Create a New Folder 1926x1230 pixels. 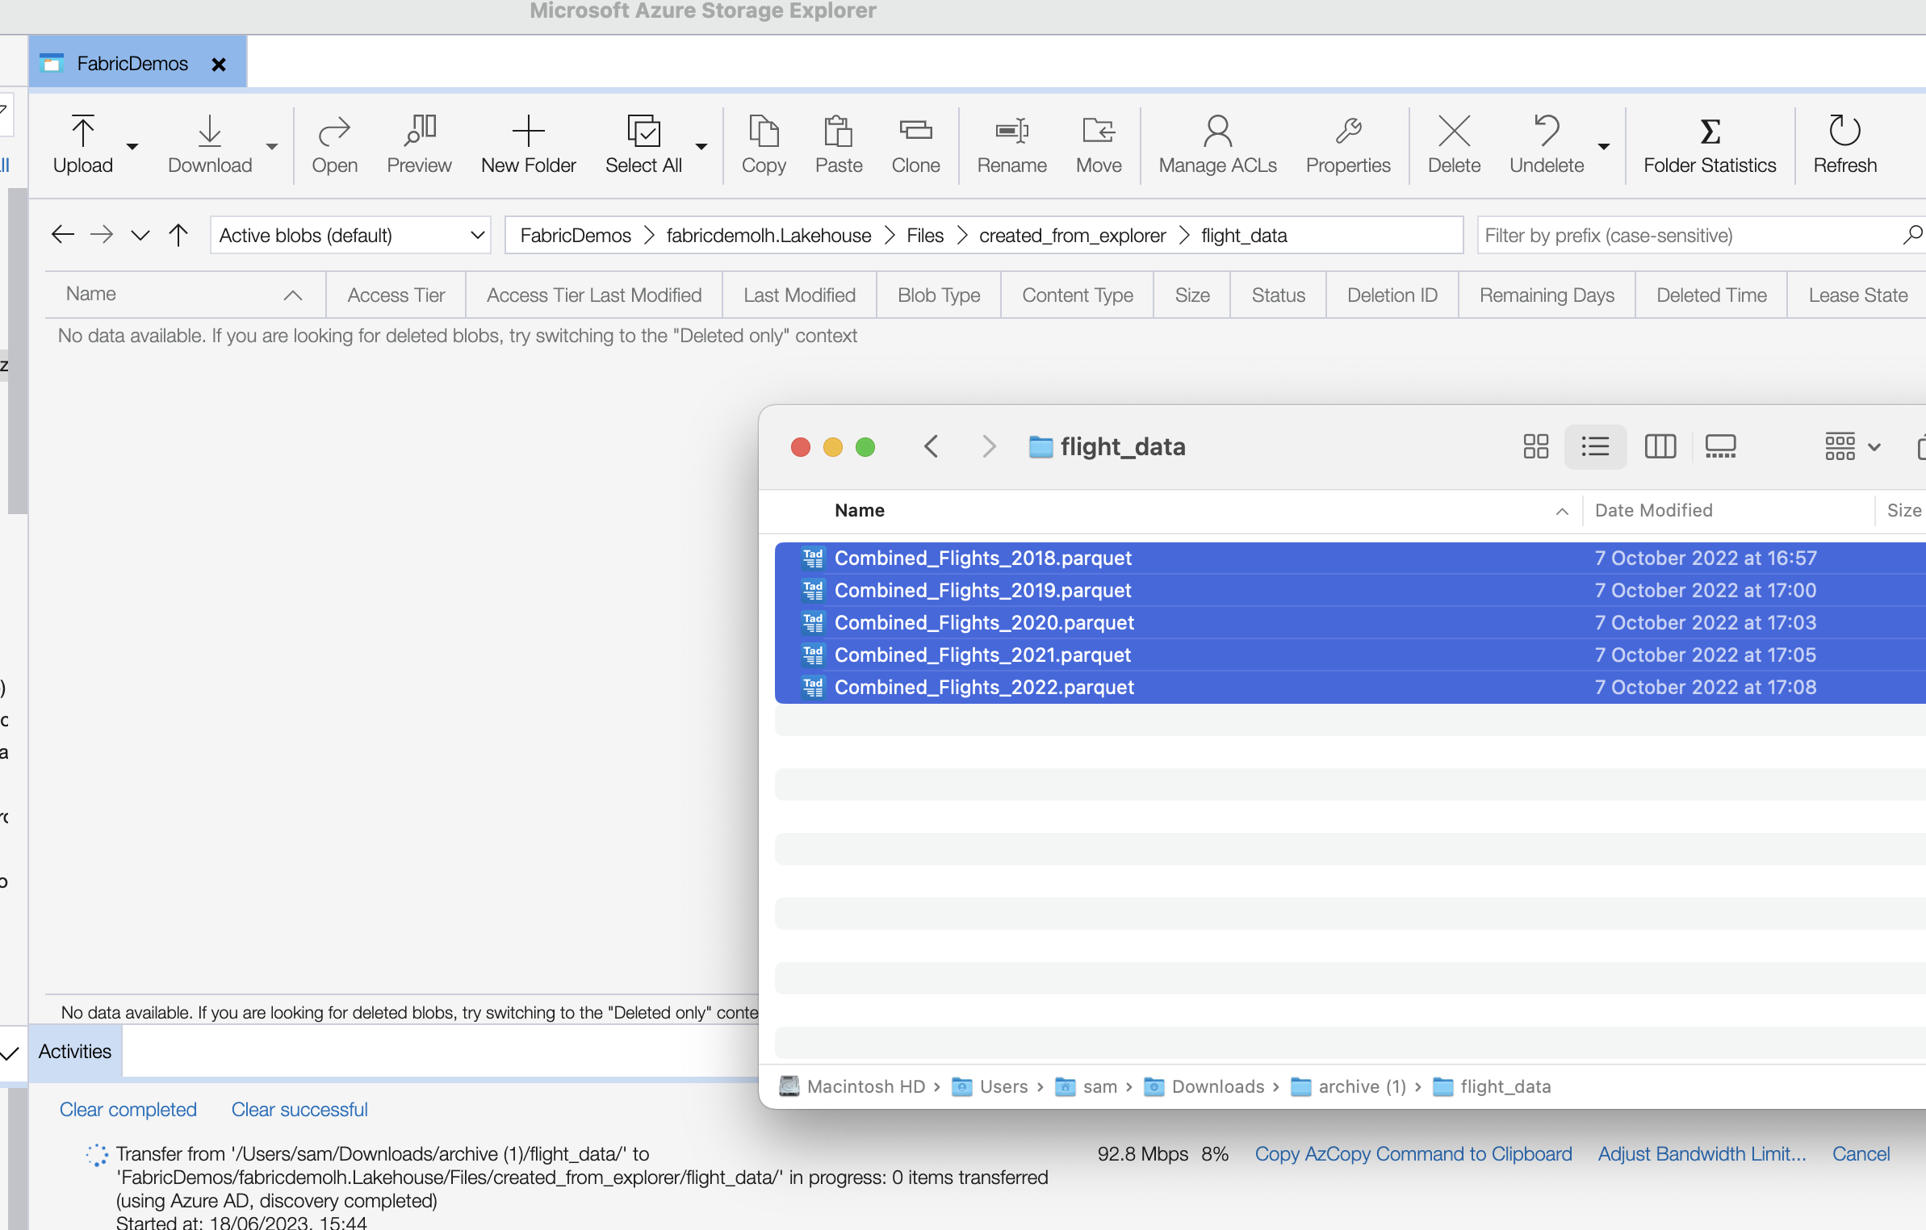[528, 144]
